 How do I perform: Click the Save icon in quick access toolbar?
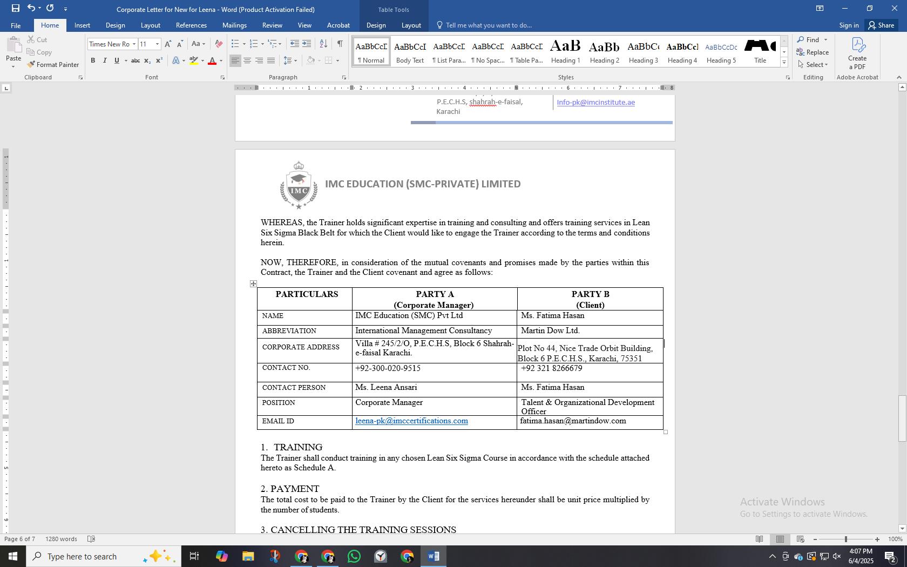point(15,8)
